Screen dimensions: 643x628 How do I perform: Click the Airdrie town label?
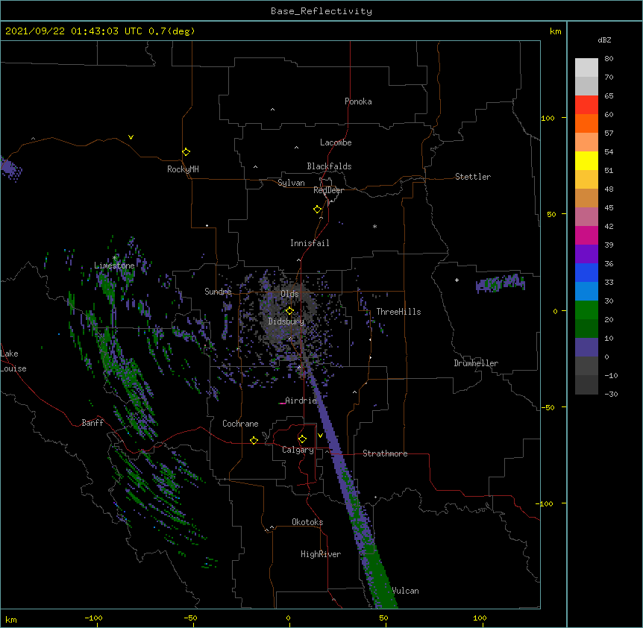point(301,401)
